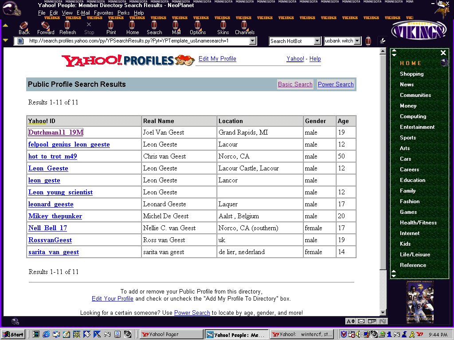Viewport: 454px width, 340px height.
Task: Click the helmet icon in the status bar
Action: pyautogui.click(x=15, y=321)
